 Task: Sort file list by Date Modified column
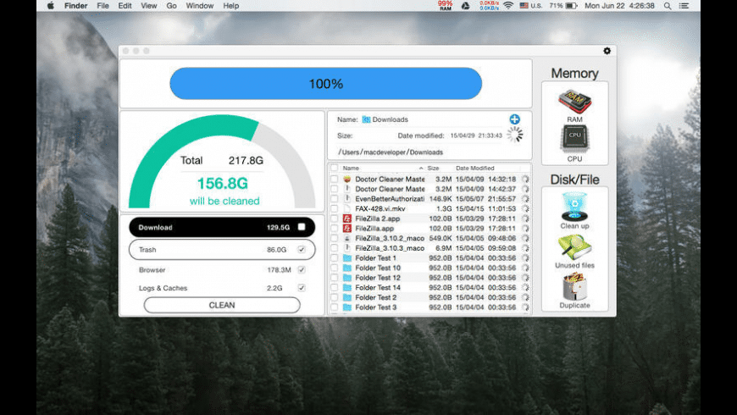click(474, 168)
